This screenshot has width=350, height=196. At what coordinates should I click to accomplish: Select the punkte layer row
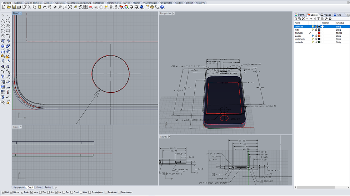[322, 36]
